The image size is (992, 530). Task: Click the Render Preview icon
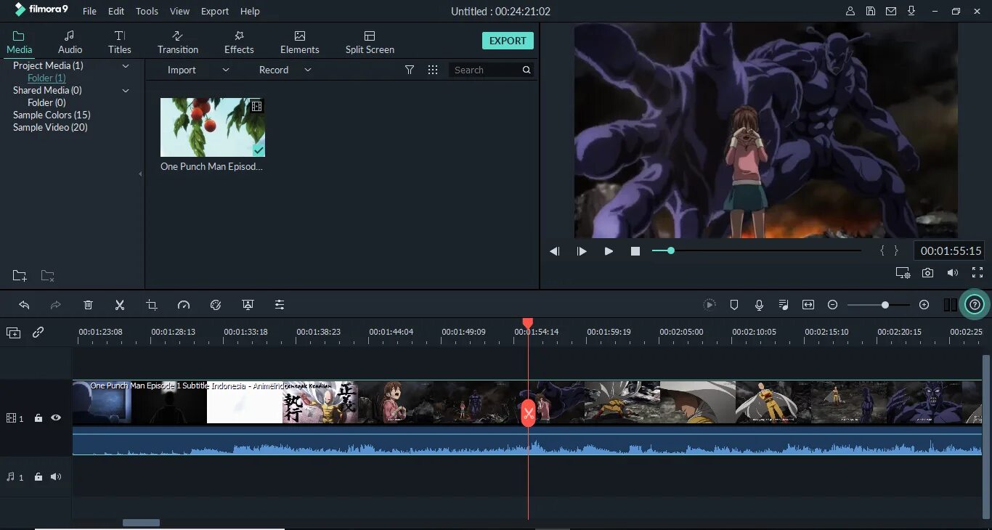710,305
